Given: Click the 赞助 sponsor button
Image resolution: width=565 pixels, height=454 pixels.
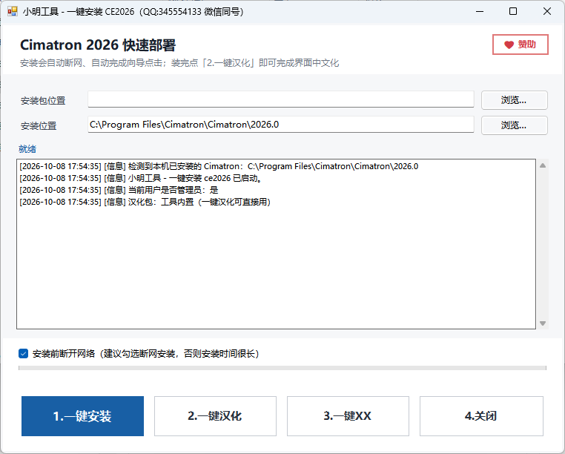Looking at the screenshot, I should (521, 45).
